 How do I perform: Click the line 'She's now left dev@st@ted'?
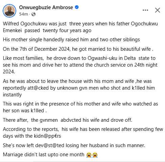click(x=74, y=145)
